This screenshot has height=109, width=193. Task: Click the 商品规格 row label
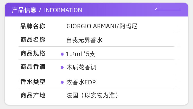pyautogui.click(x=33, y=53)
